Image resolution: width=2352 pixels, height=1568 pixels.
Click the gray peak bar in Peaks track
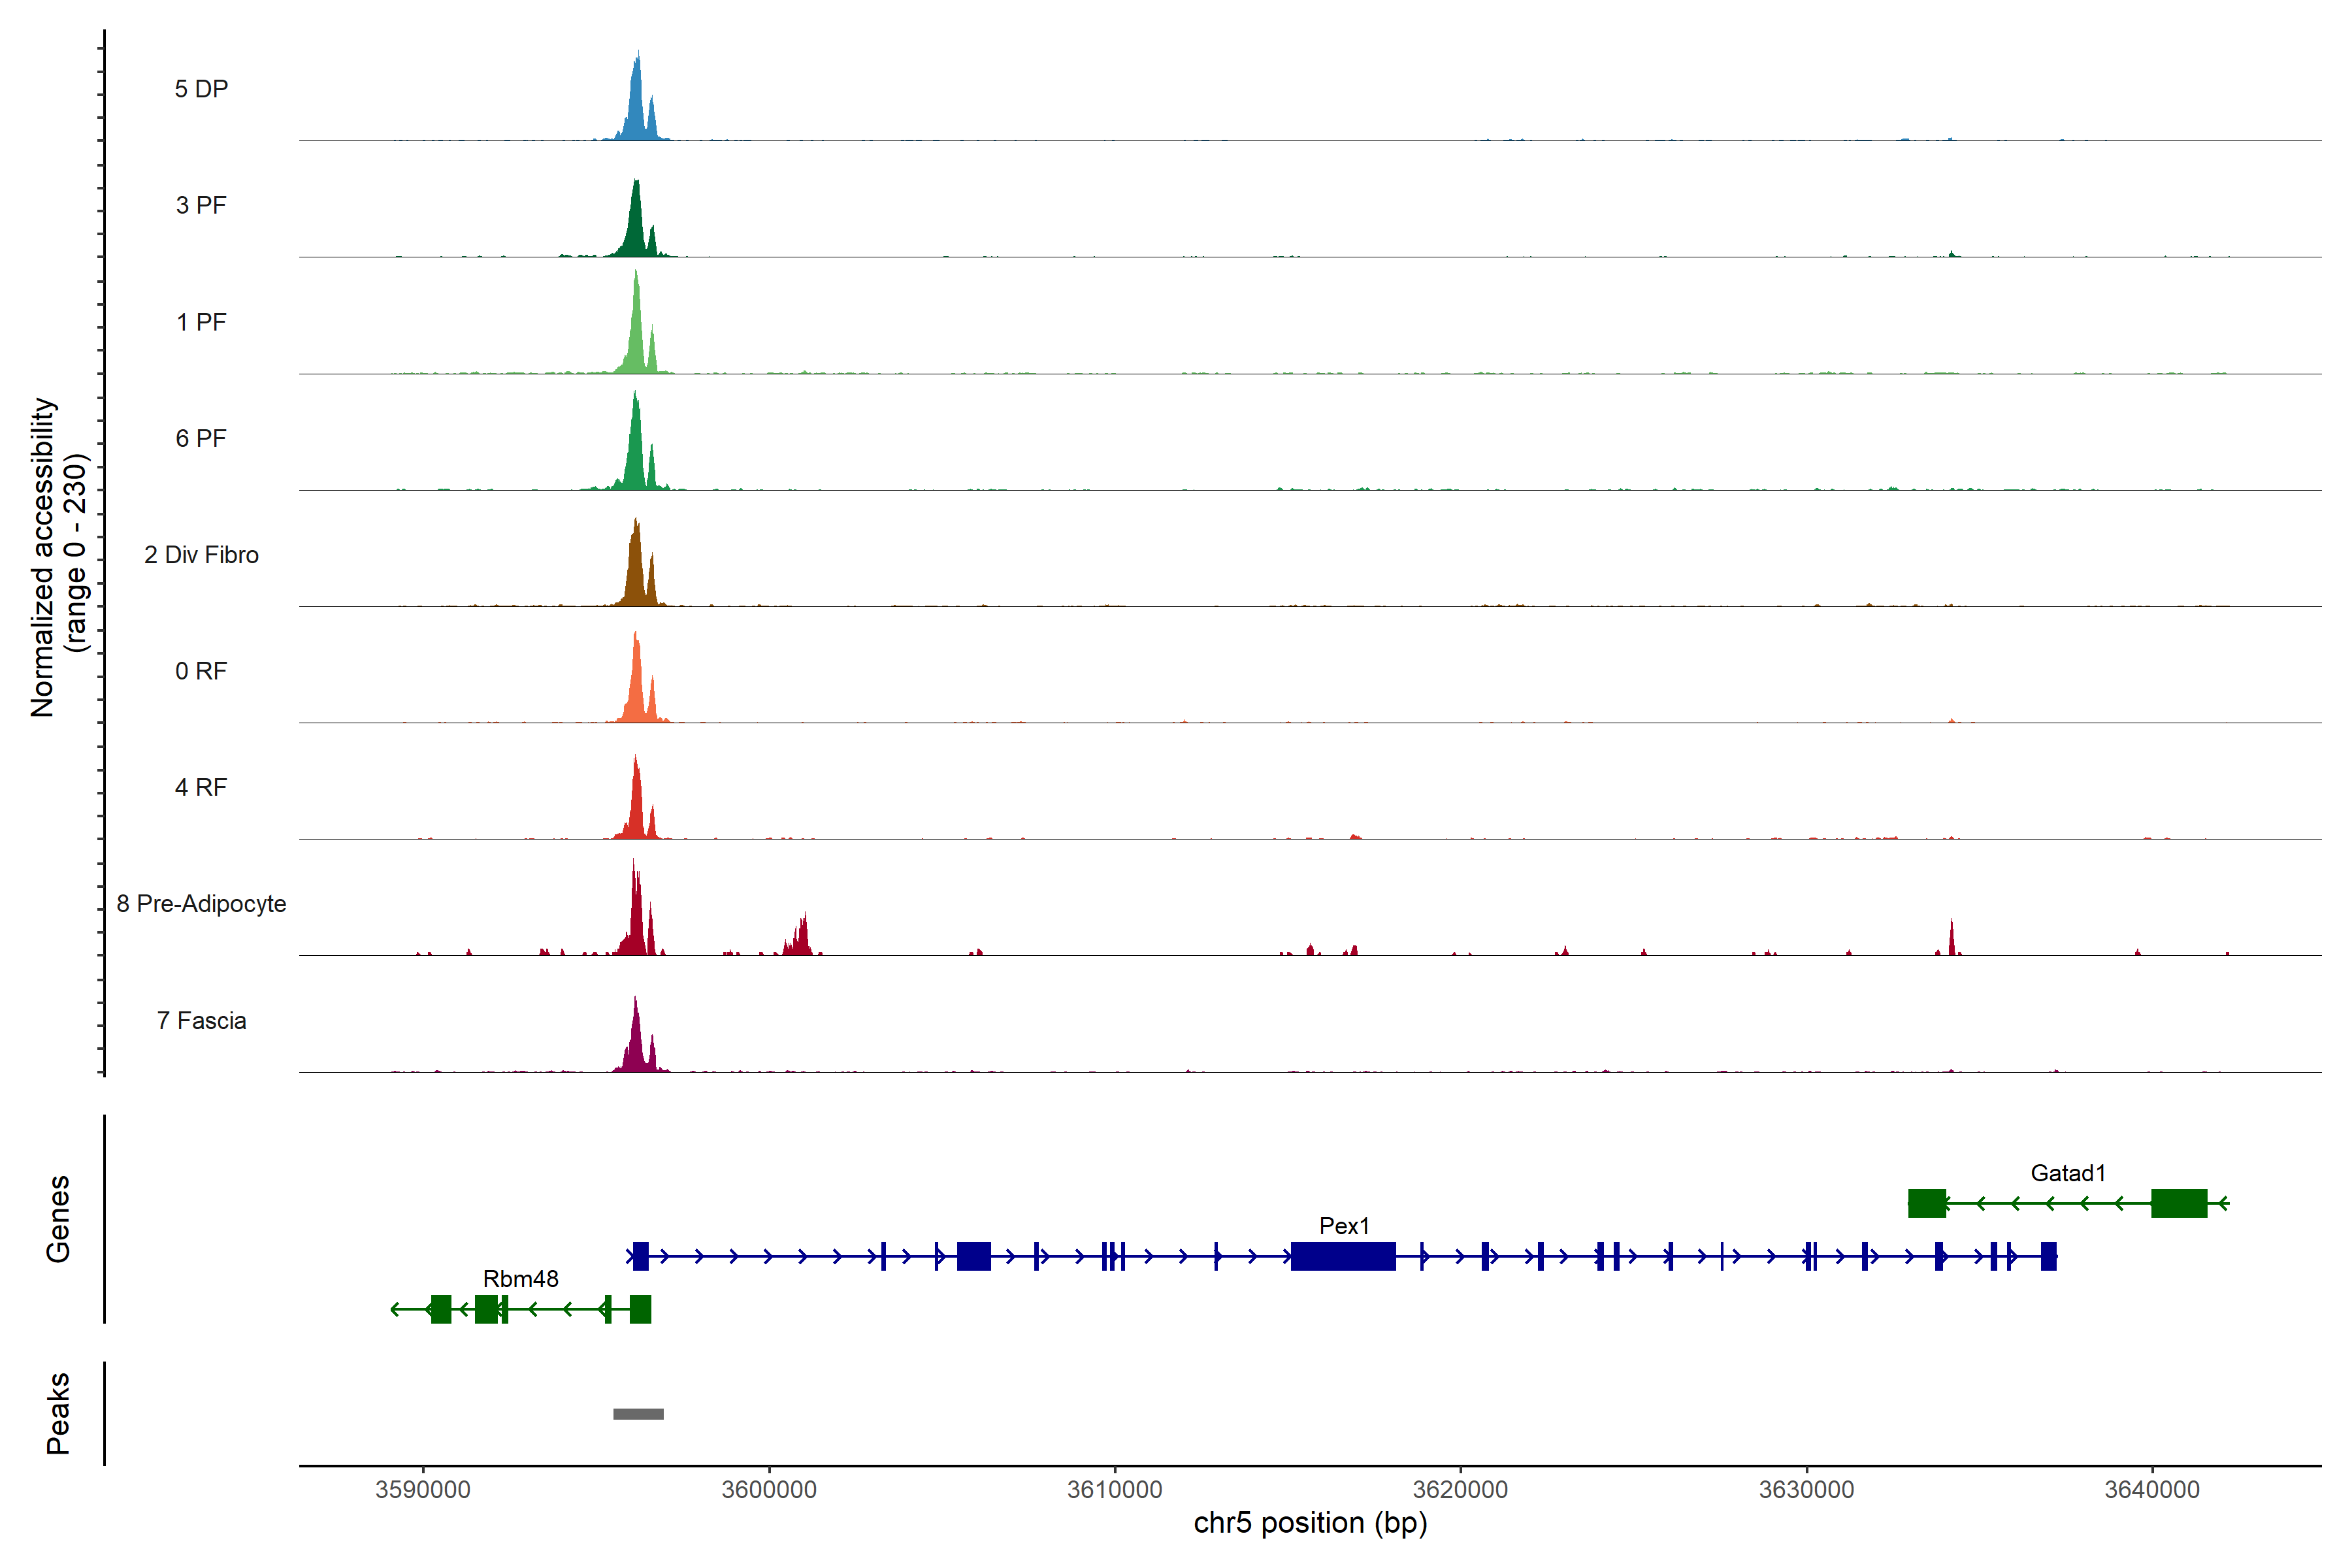pyautogui.click(x=638, y=1413)
